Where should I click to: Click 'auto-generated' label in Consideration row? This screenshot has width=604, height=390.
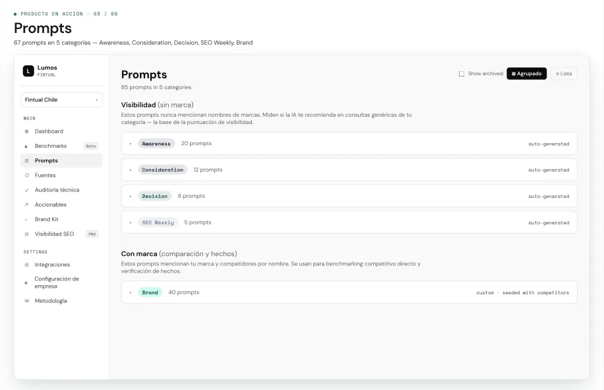[549, 170]
